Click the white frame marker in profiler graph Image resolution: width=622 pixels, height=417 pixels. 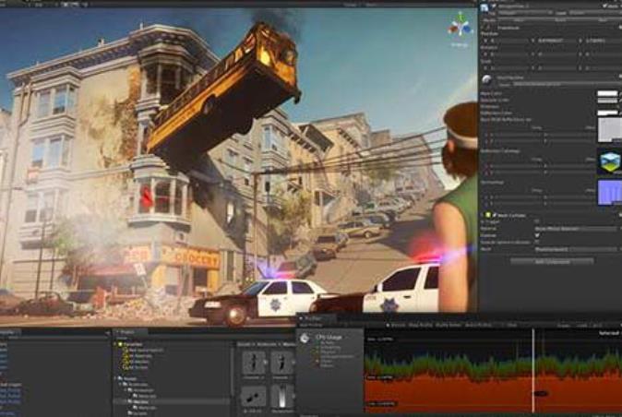[x=532, y=374]
